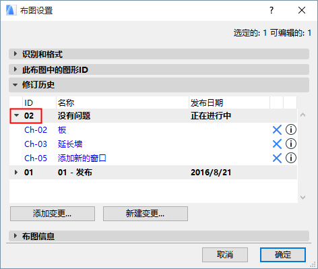
Task: Expand the 布图信息 panel
Action: pyautogui.click(x=15, y=236)
